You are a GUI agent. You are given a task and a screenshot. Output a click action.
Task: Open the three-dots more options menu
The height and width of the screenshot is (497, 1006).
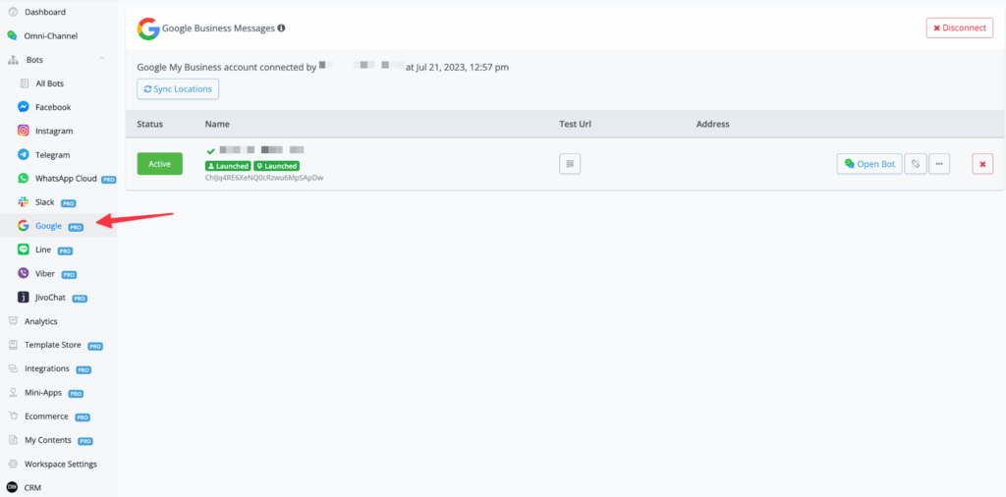[939, 164]
